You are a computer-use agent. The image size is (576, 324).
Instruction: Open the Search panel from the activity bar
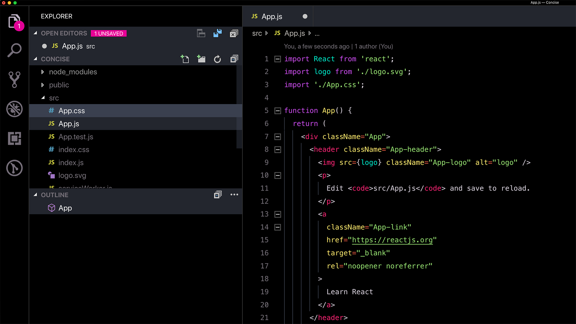click(x=14, y=50)
